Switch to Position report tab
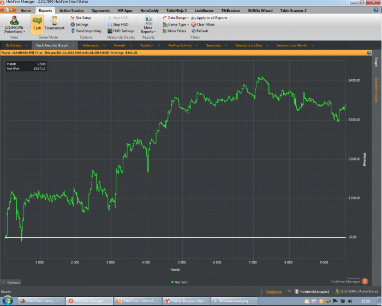 click(147, 45)
